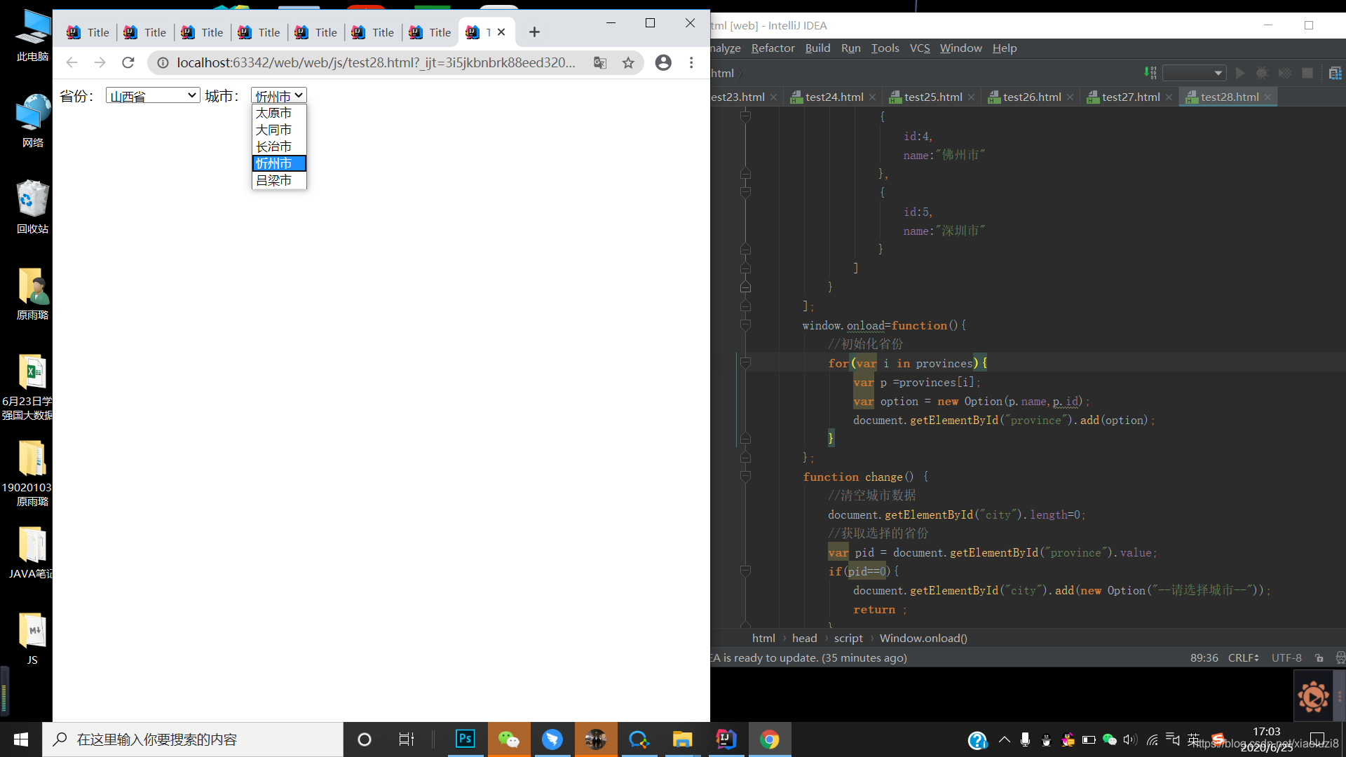Click the IntelliJ IDEA Build menu
The height and width of the screenshot is (757, 1346).
pyautogui.click(x=817, y=47)
